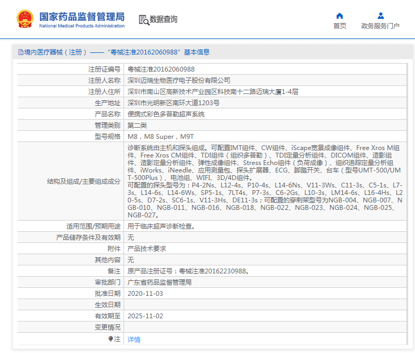415x353 pixels.
Task: Click the 型号规格 row label
Action: pyautogui.click(x=107, y=137)
